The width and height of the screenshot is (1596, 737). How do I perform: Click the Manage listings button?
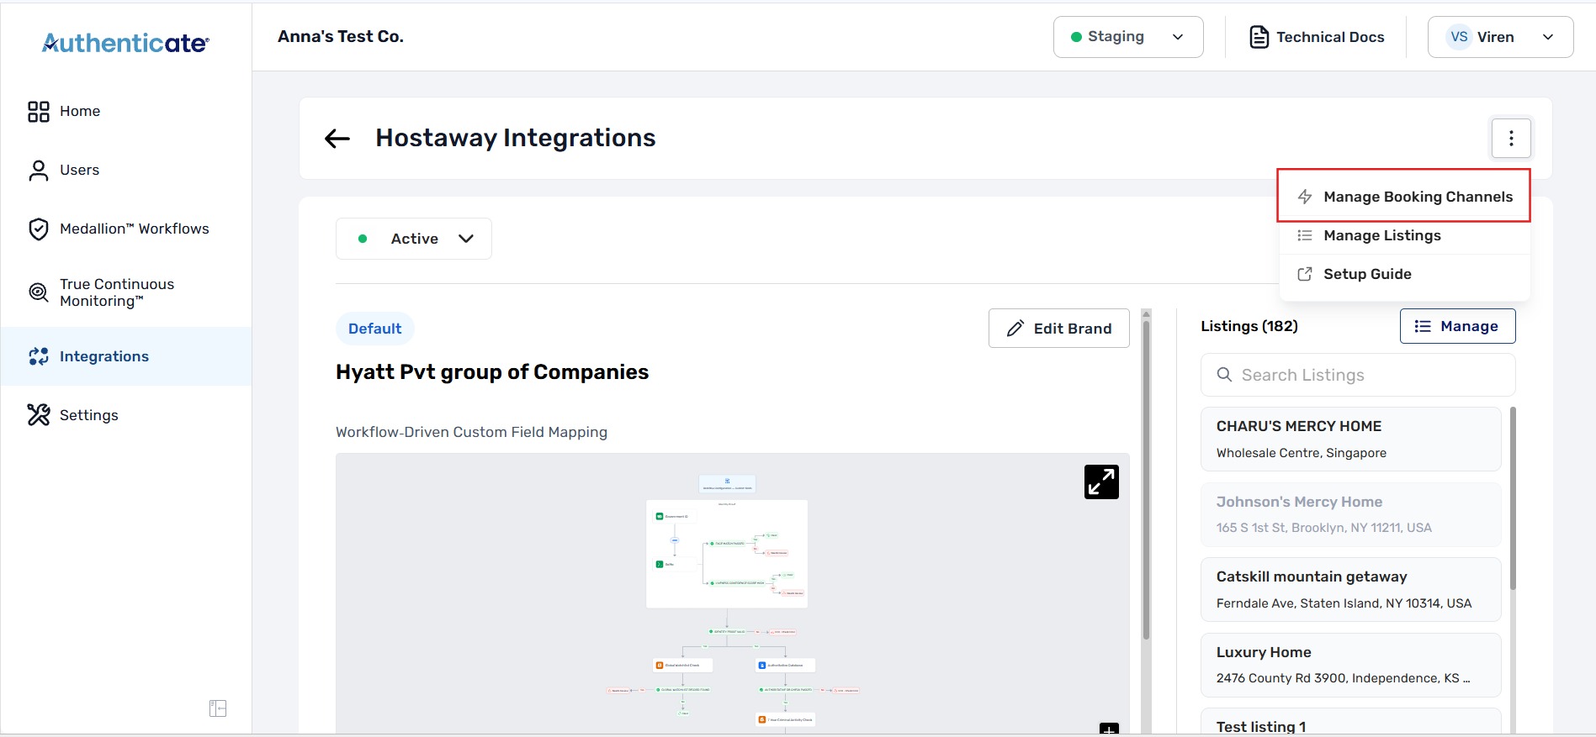[1457, 326]
